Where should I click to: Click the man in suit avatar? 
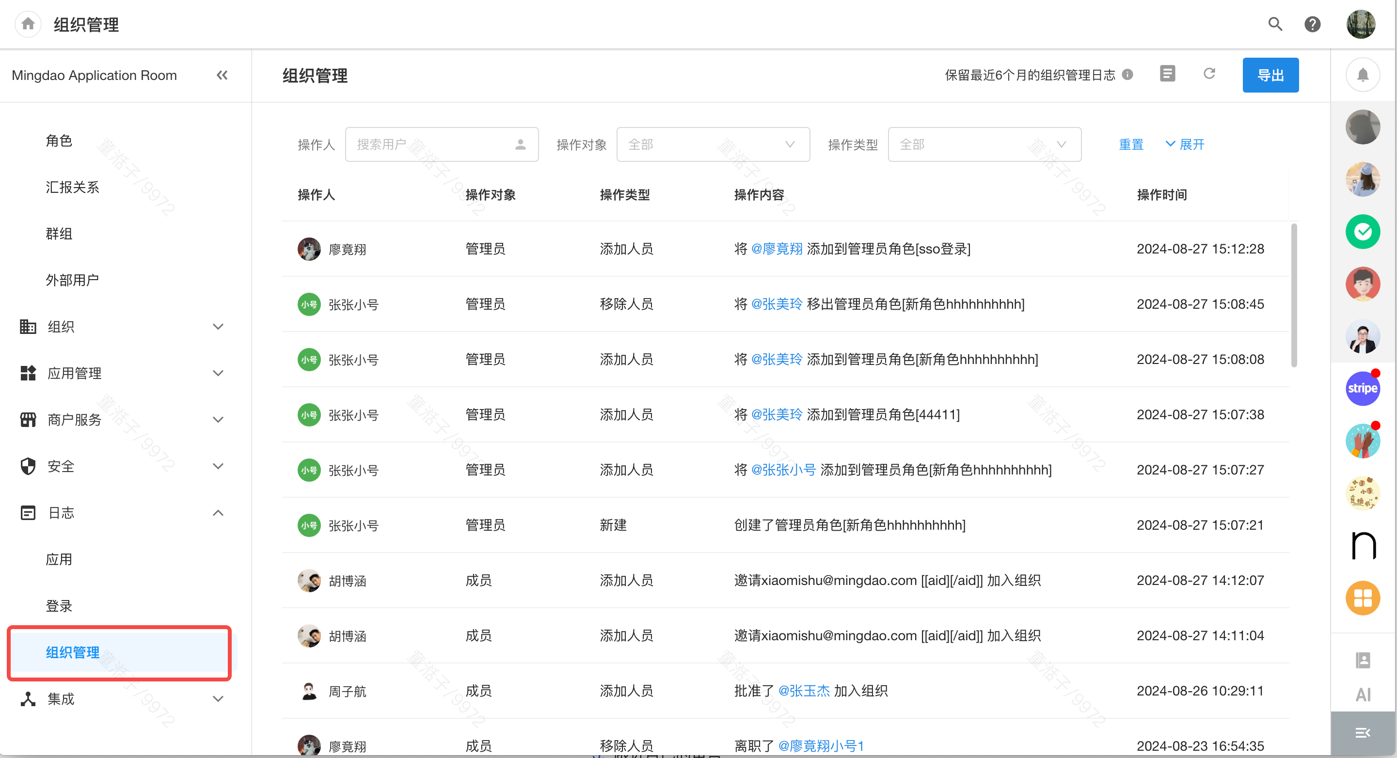tap(1362, 336)
